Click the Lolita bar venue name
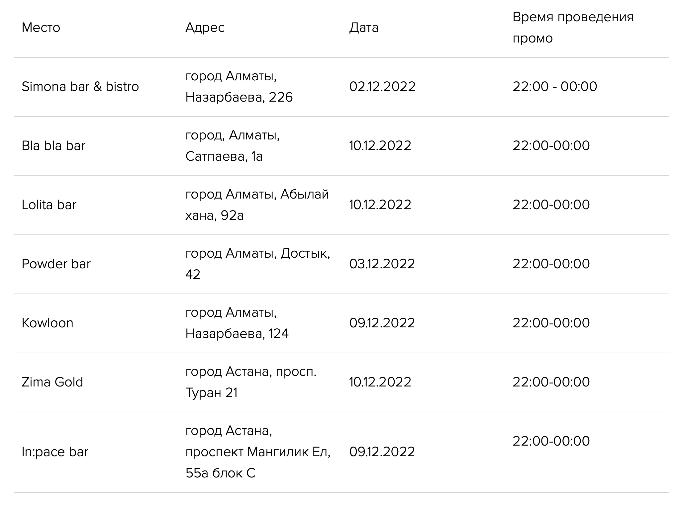The image size is (681, 506). (49, 205)
